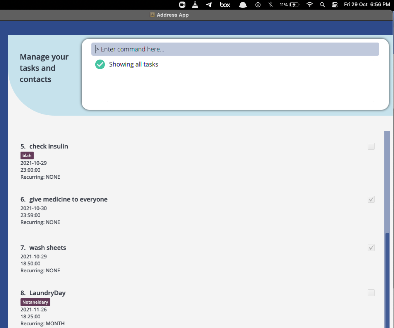
Task: Click the green success checkmark icon
Action: point(100,64)
